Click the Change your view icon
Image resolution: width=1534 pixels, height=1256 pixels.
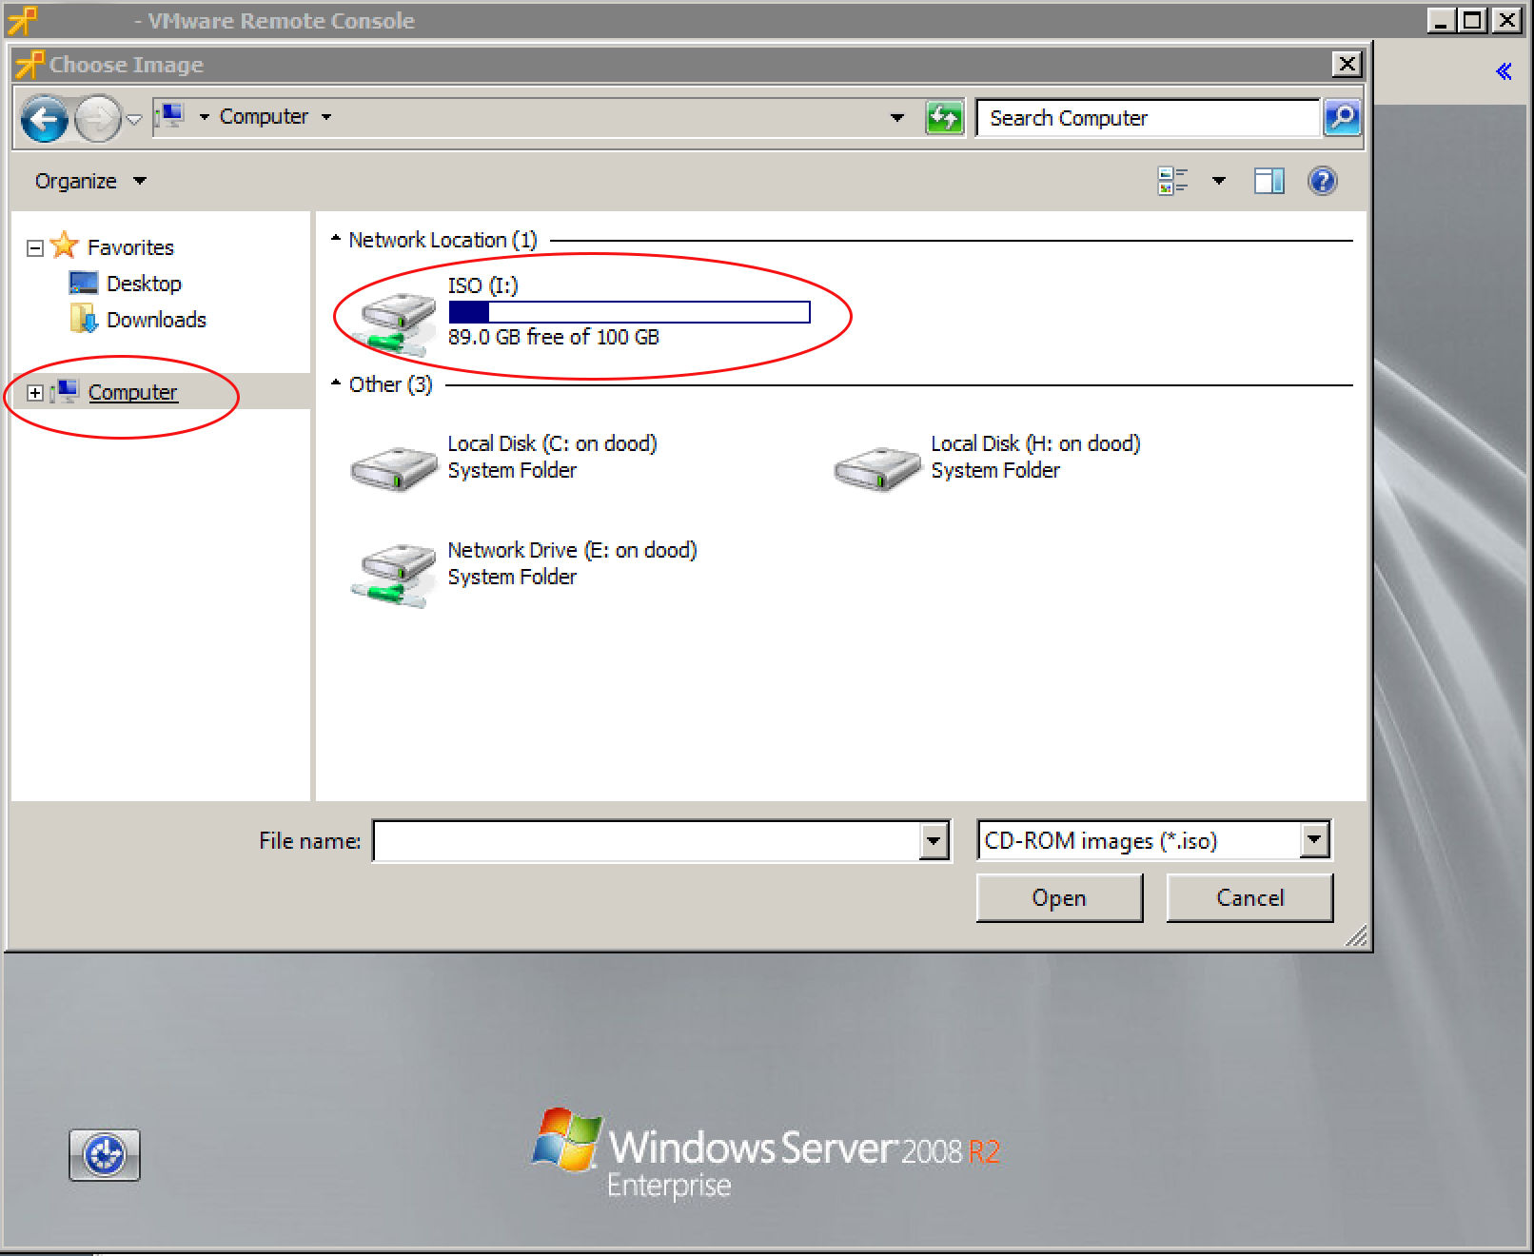coord(1172,181)
